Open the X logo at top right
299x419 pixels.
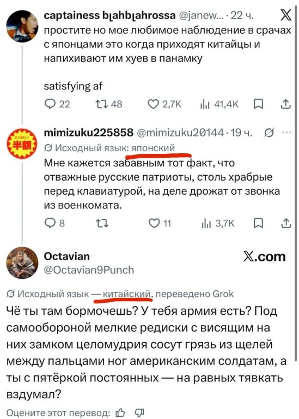point(285,15)
